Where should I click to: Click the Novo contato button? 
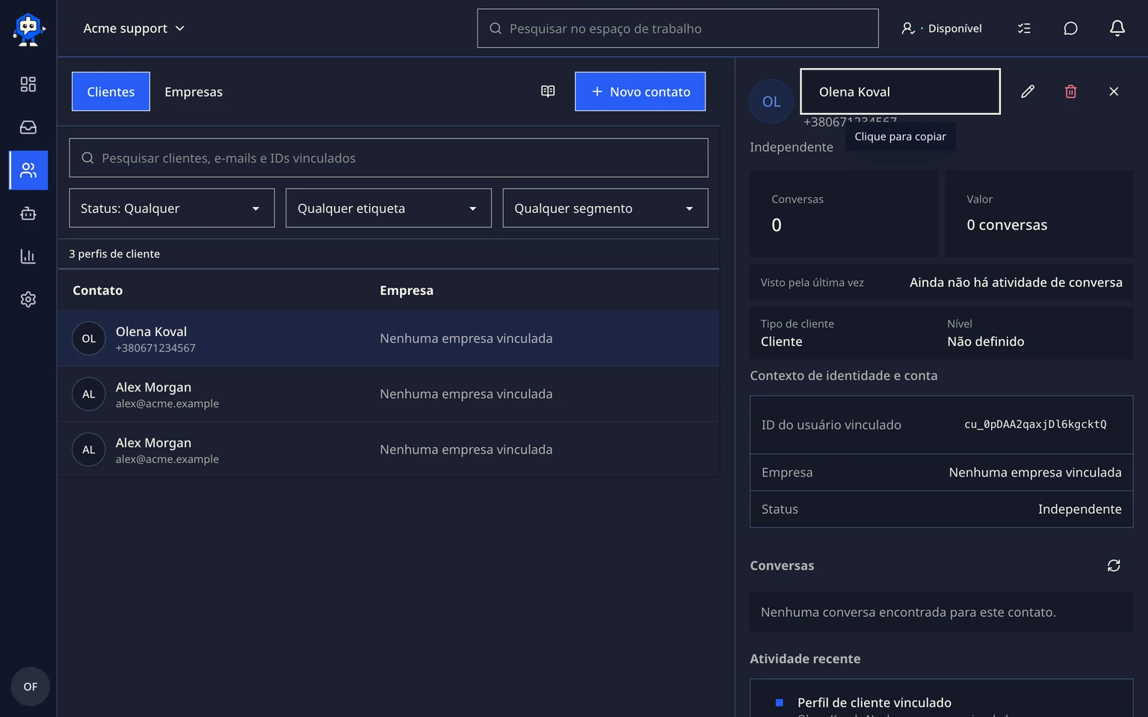[641, 92]
